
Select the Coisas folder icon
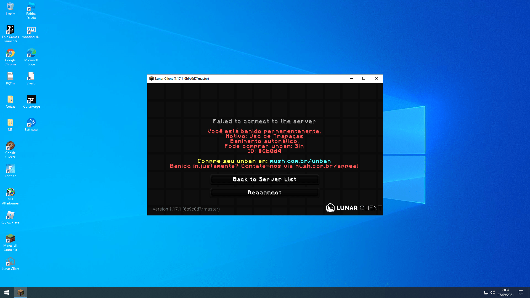tap(10, 102)
